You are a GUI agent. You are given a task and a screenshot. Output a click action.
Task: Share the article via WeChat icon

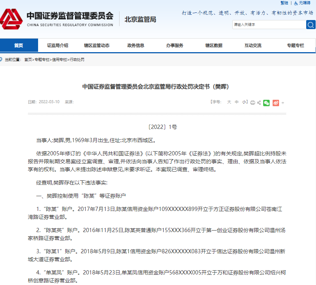pos(267,103)
